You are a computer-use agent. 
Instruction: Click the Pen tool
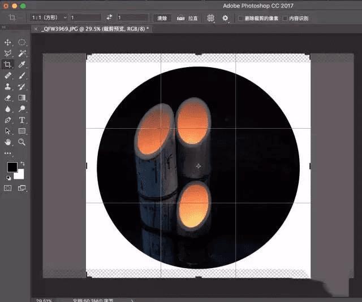pos(8,120)
